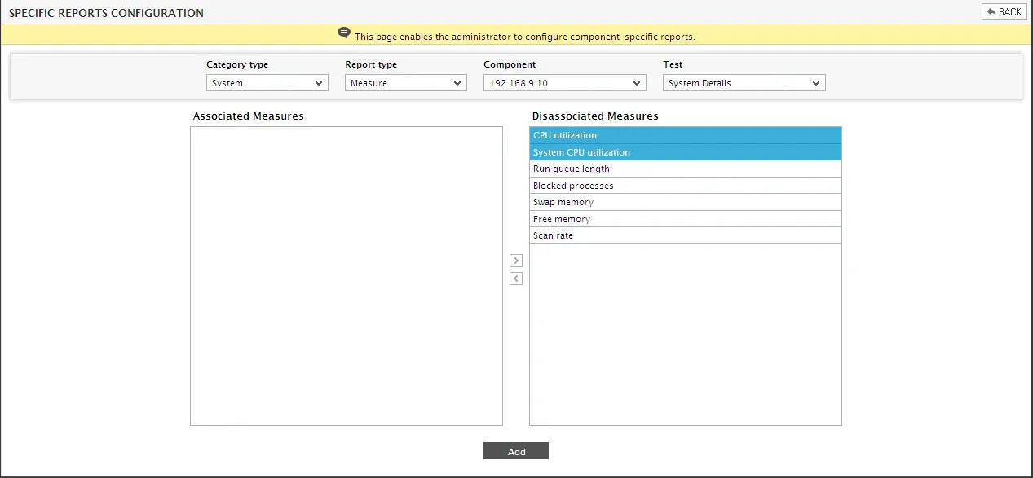Viewport: 1033px width, 478px height.
Task: Open the Category type dropdown
Action: [267, 83]
